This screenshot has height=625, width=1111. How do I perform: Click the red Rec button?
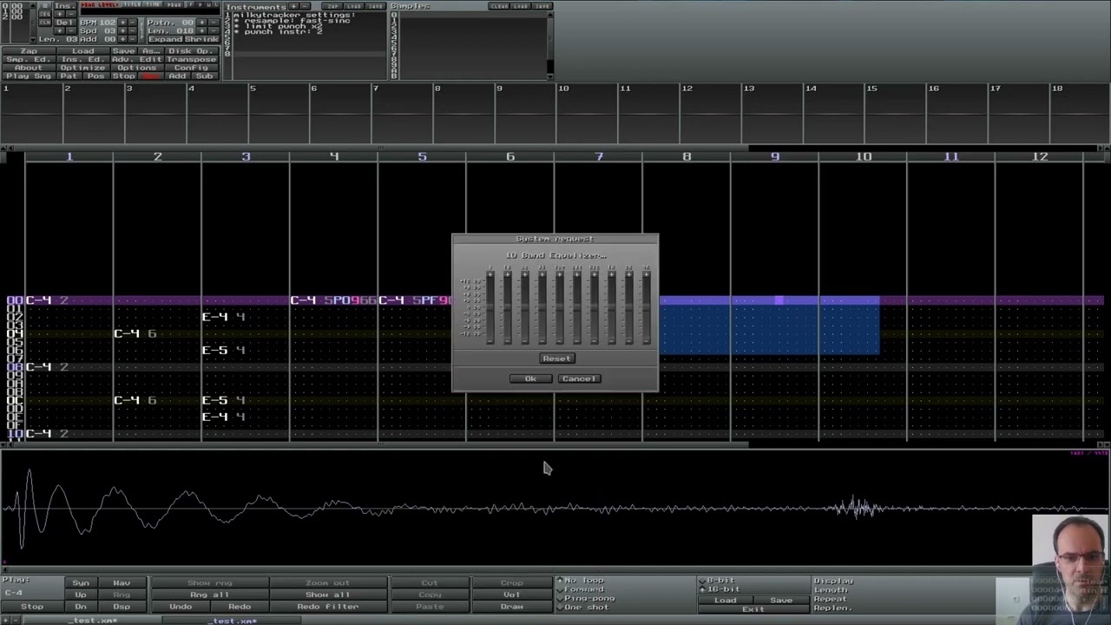coord(151,76)
